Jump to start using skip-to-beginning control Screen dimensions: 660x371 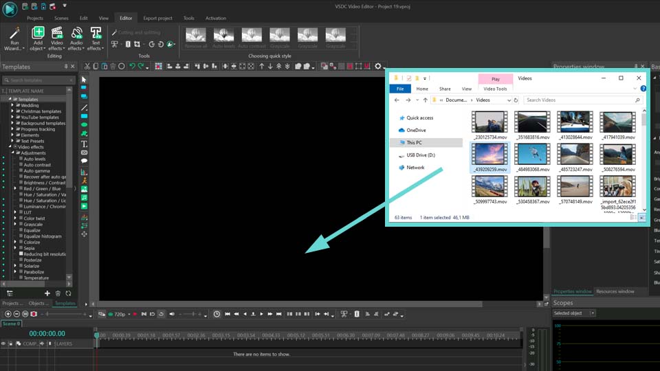pyautogui.click(x=228, y=314)
